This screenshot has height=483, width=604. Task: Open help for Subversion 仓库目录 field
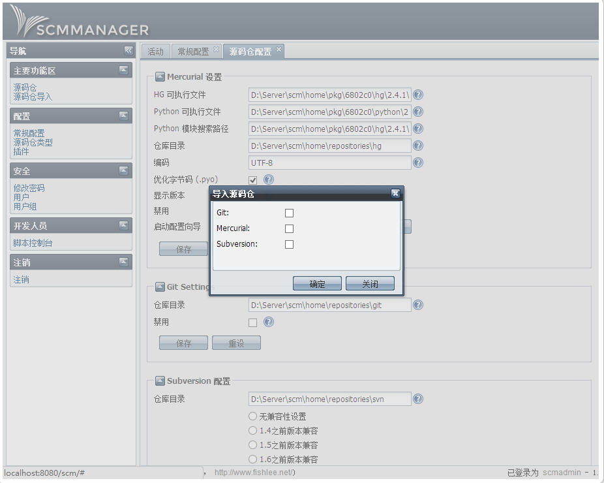pos(418,399)
